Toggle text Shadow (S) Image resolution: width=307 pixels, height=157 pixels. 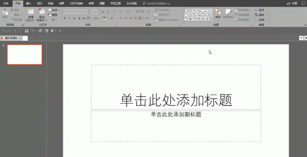pos(79,18)
